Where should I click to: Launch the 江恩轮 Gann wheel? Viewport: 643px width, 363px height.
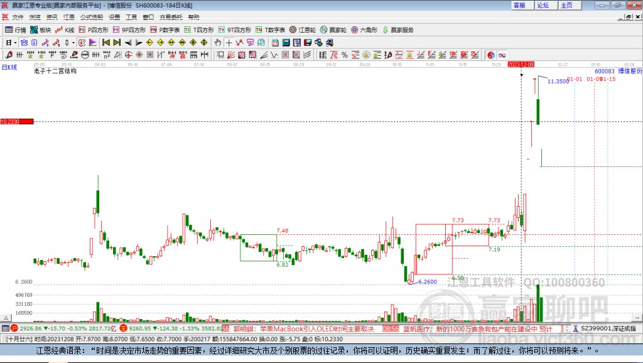(303, 30)
